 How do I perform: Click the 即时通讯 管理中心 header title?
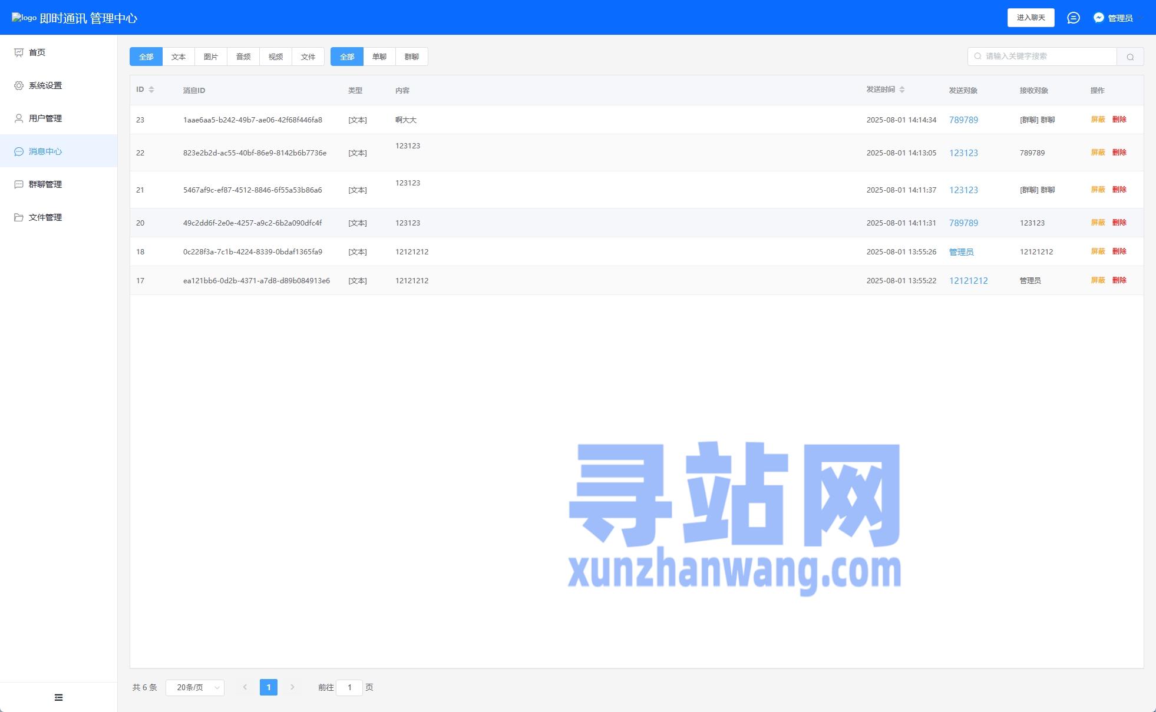[88, 18]
